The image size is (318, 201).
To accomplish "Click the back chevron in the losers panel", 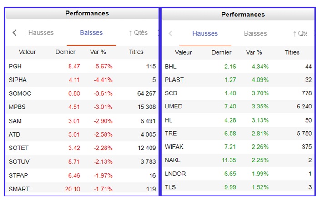I will tap(15, 33).
